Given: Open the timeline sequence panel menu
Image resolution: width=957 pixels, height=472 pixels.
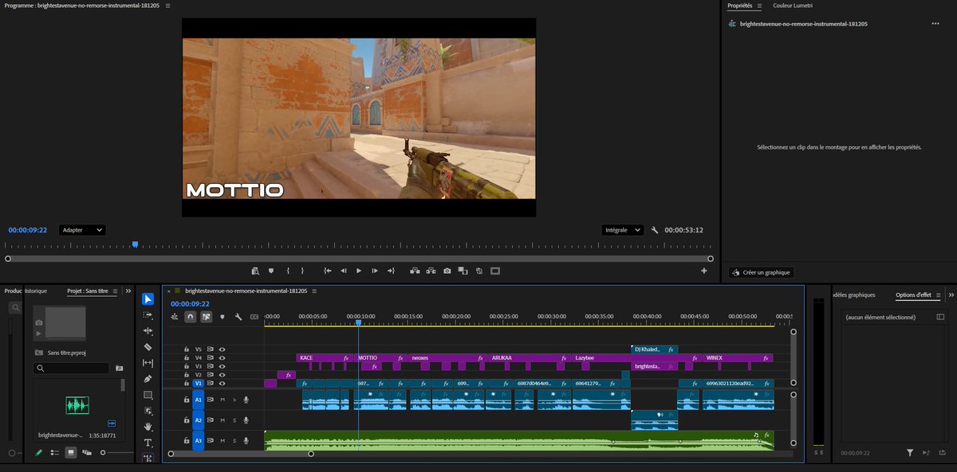Looking at the screenshot, I should click(314, 291).
